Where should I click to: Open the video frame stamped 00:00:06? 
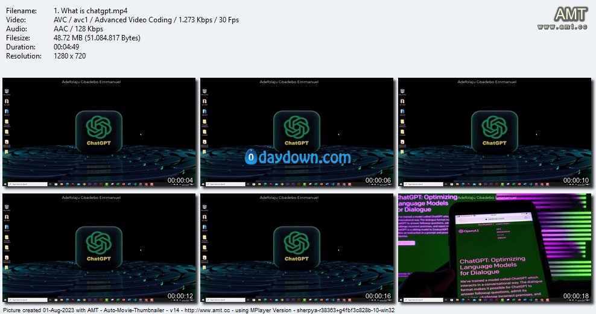(297, 132)
